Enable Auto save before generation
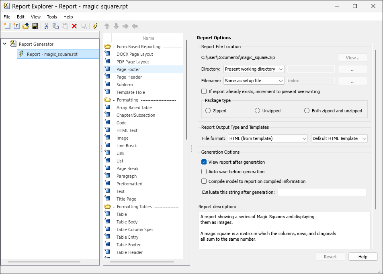 (x=203, y=172)
